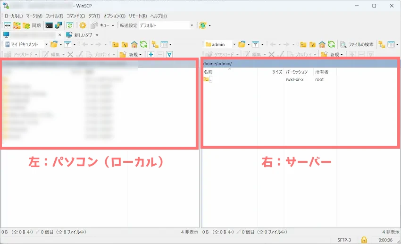Open the リモート(R) menu
Image resolution: width=401 pixels, height=244 pixels.
[x=138, y=16]
